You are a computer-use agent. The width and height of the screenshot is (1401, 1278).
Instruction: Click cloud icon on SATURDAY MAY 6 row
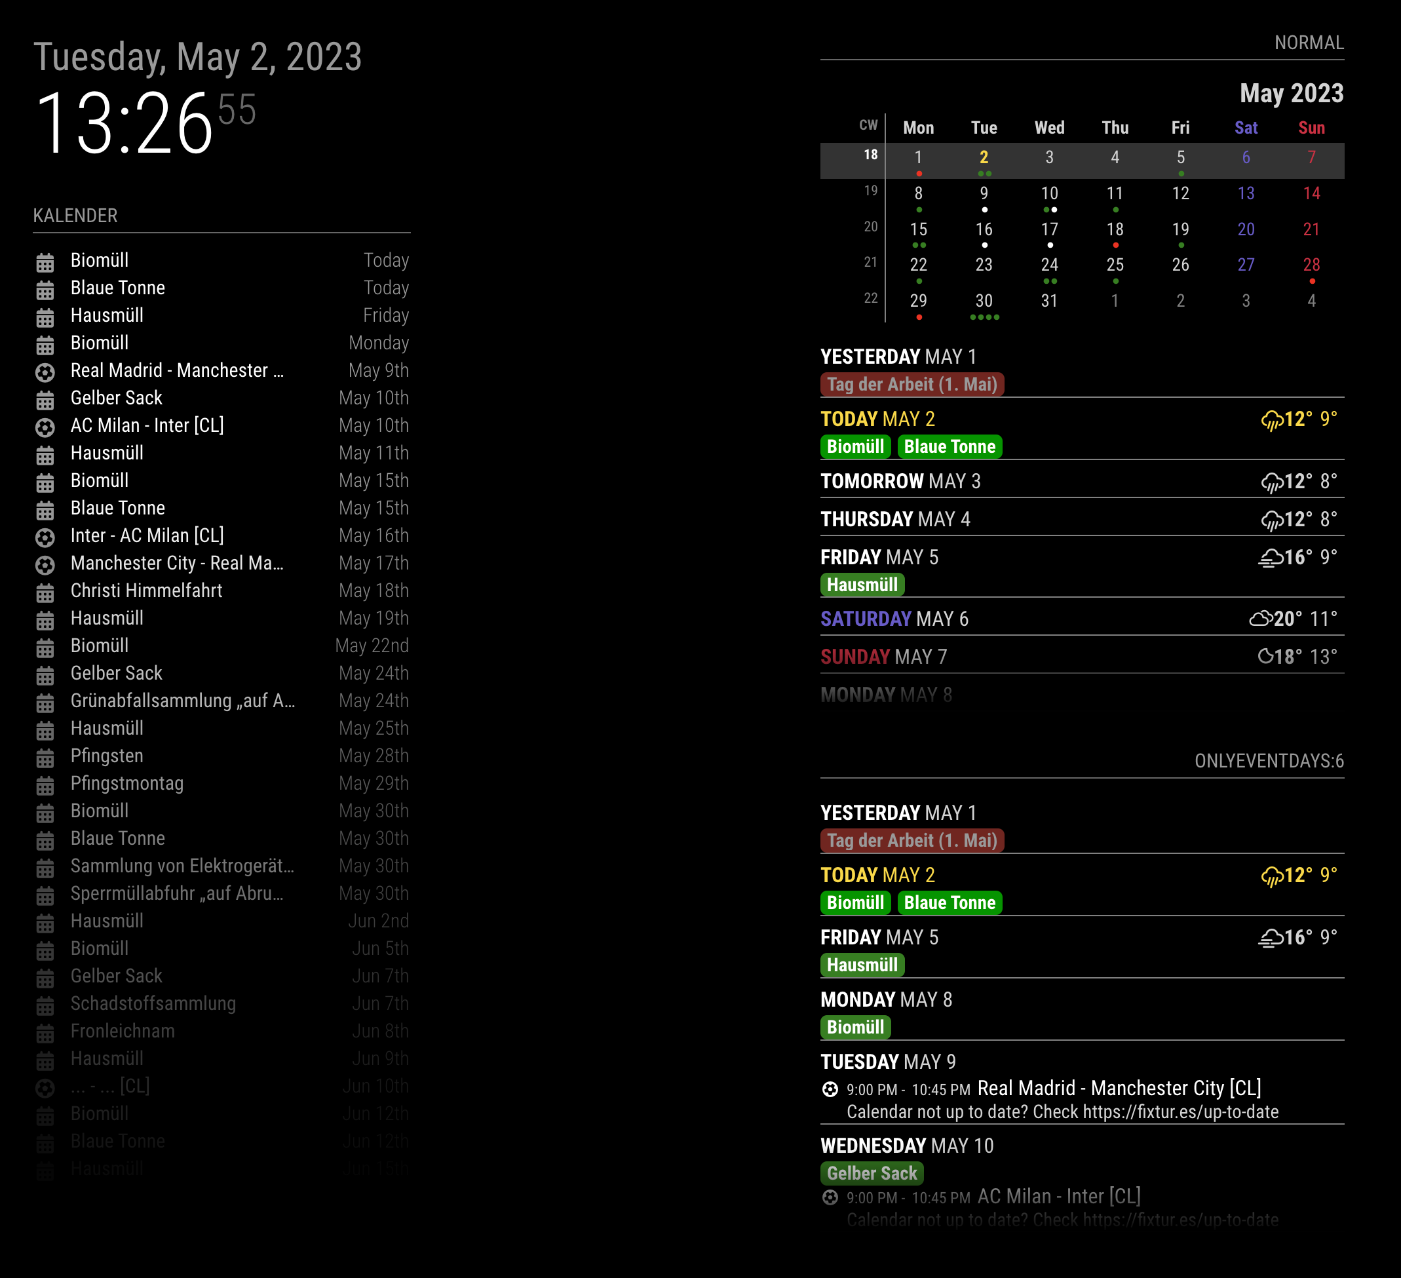(x=1261, y=619)
